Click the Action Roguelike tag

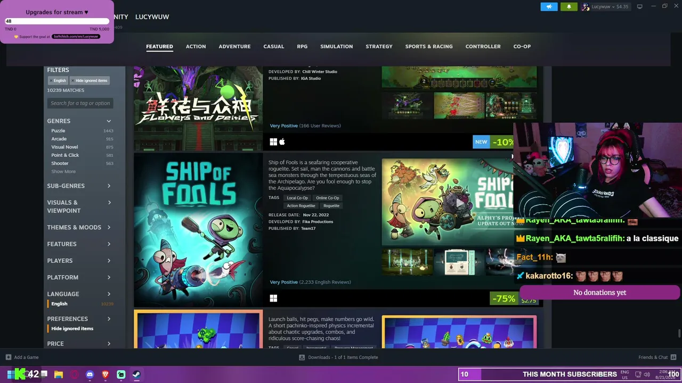(x=301, y=206)
